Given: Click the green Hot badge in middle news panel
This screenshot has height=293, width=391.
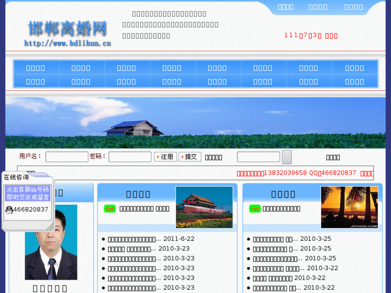Looking at the screenshot, I should coord(110,209).
